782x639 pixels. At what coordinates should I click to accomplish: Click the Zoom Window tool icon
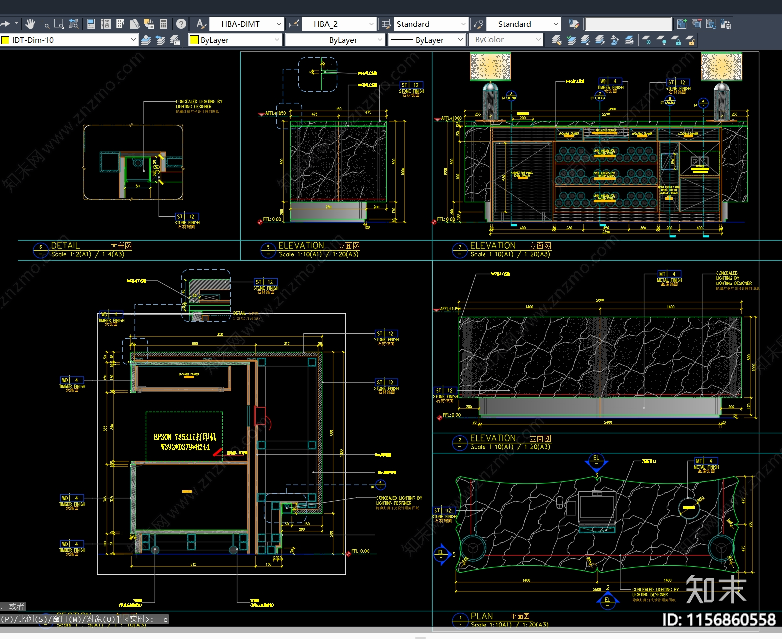click(59, 24)
